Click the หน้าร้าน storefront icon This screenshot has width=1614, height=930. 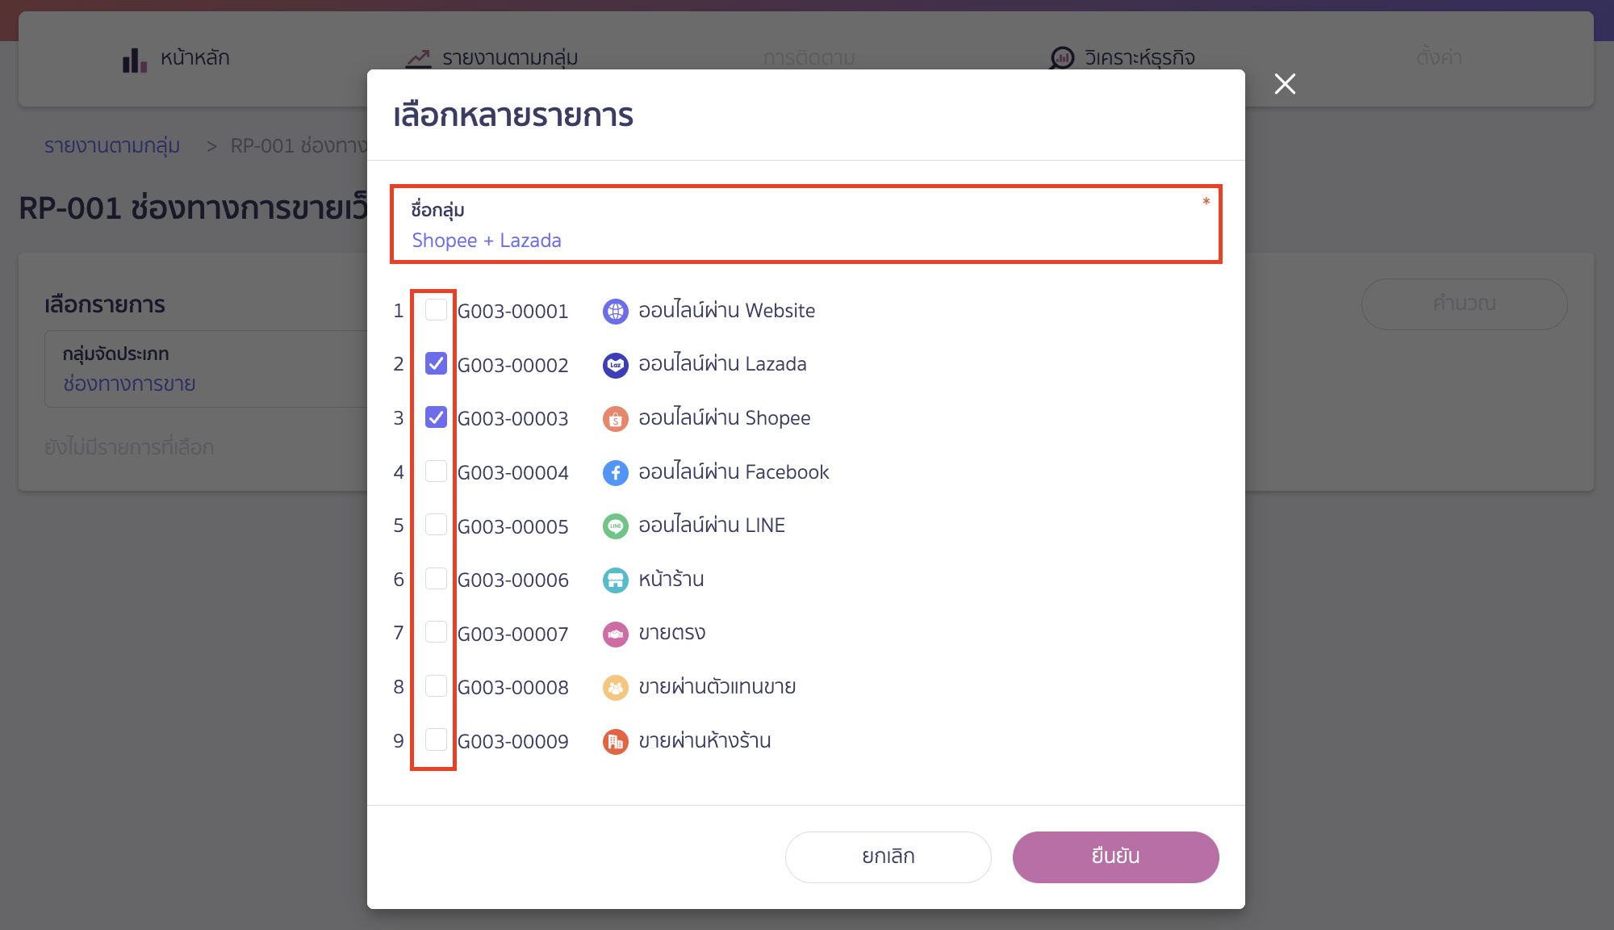(x=615, y=580)
